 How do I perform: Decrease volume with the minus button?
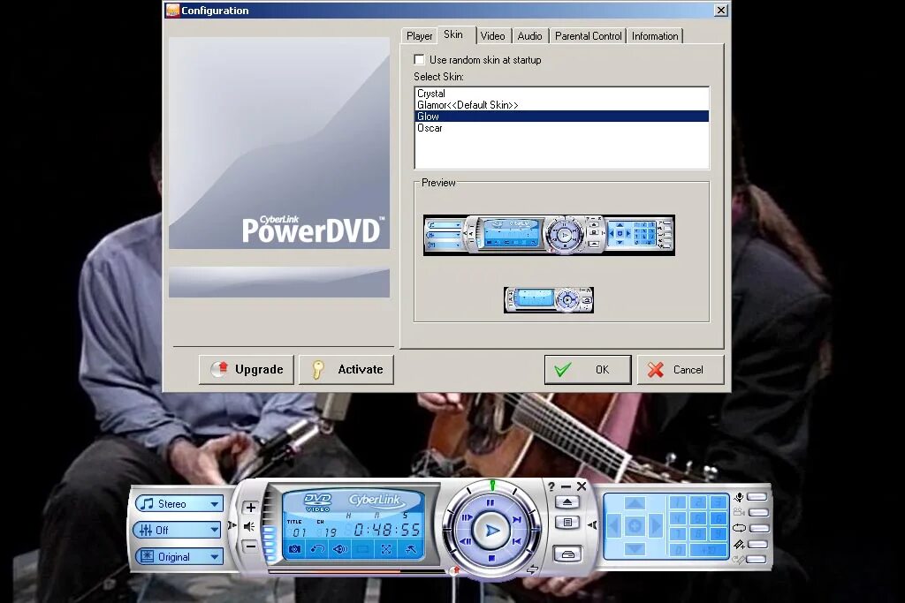click(x=250, y=546)
